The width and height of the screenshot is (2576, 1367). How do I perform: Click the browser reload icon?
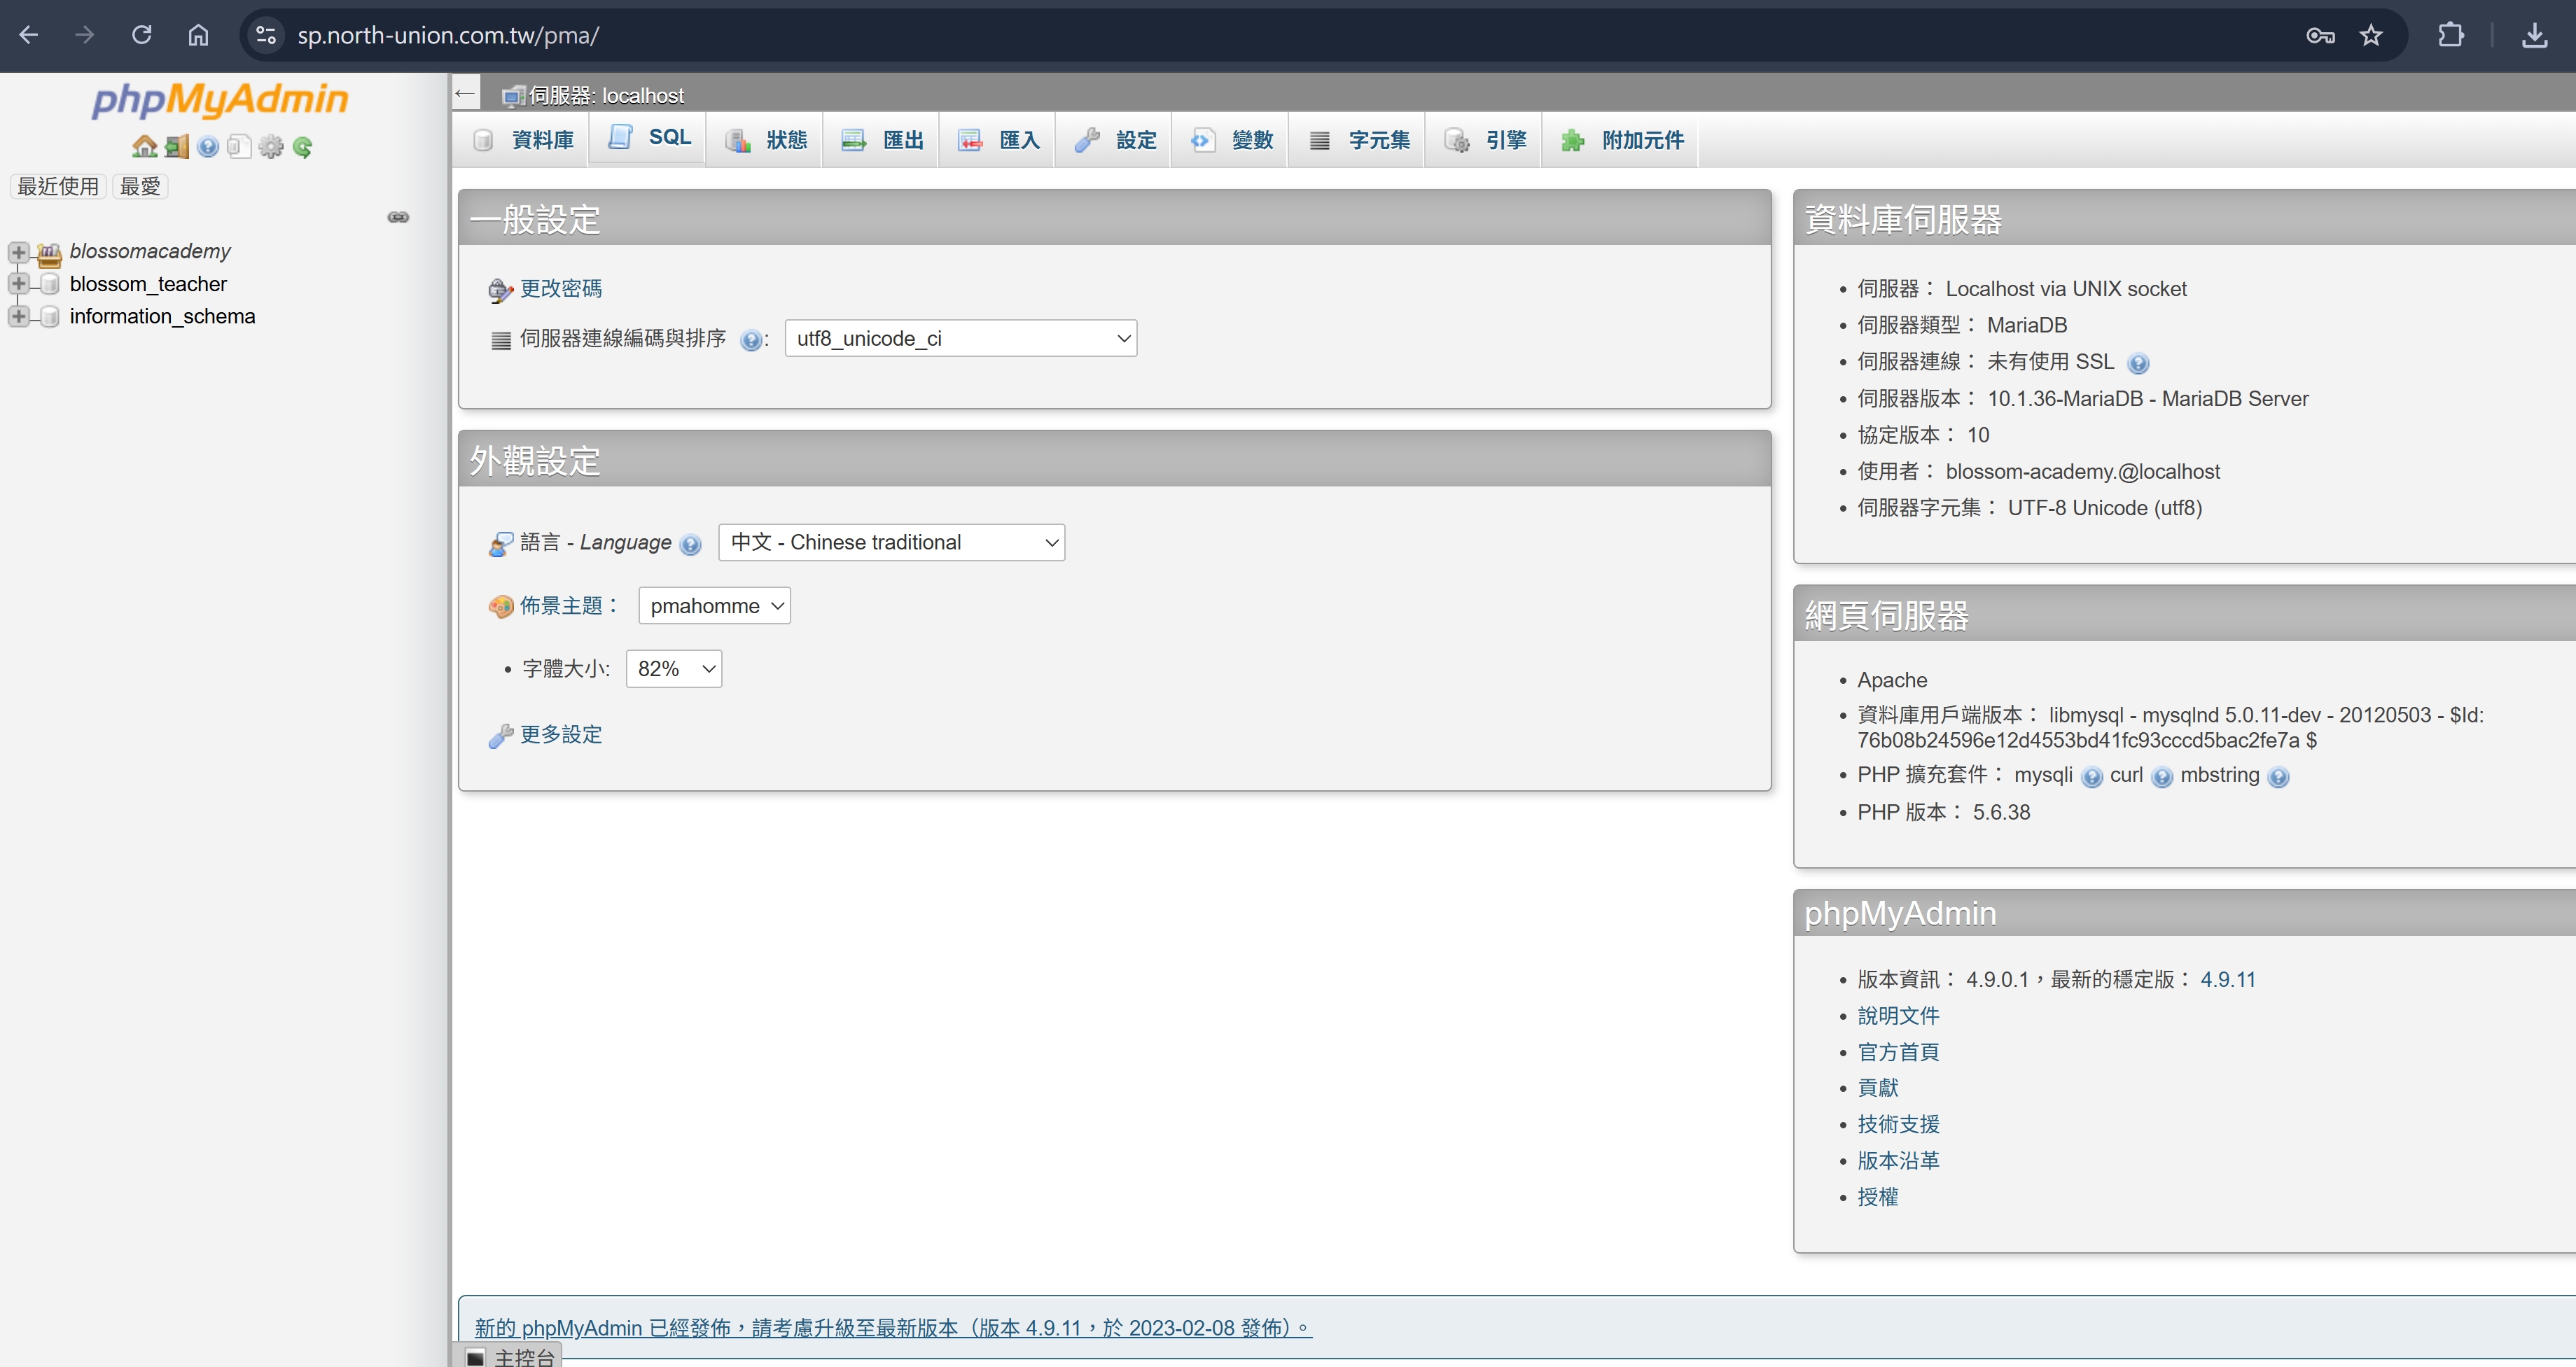[x=142, y=35]
